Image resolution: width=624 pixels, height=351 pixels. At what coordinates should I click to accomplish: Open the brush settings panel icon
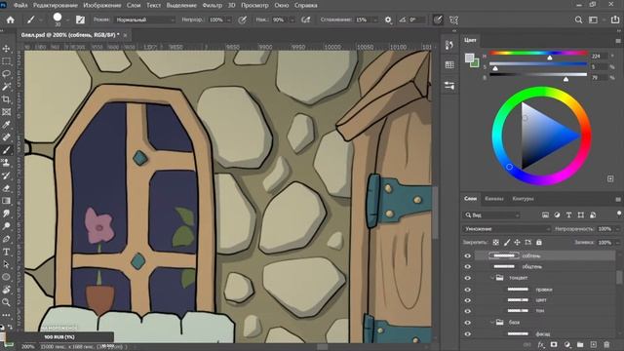[x=80, y=19]
